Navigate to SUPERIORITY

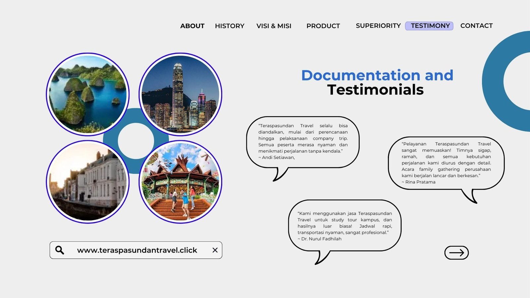[378, 26]
